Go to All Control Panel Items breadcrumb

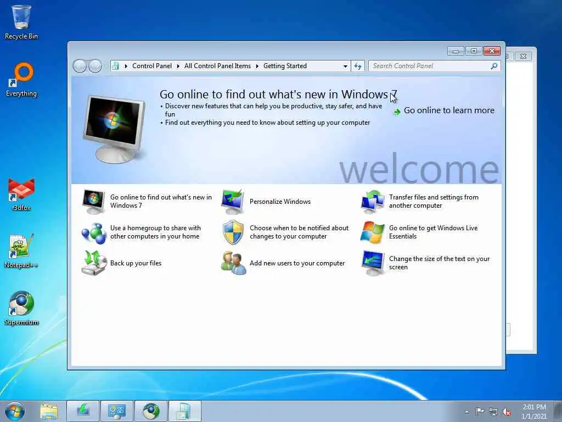click(217, 66)
